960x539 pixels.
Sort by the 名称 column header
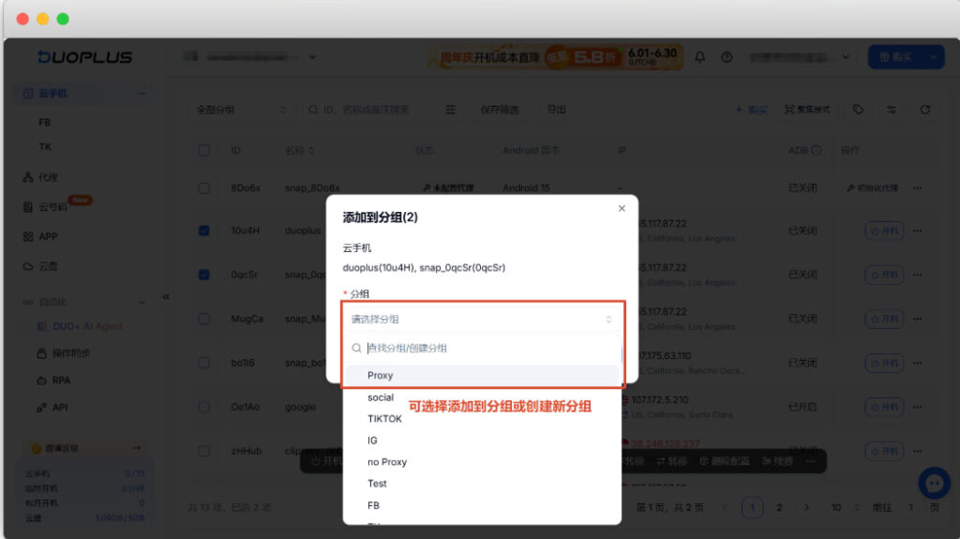coord(299,150)
